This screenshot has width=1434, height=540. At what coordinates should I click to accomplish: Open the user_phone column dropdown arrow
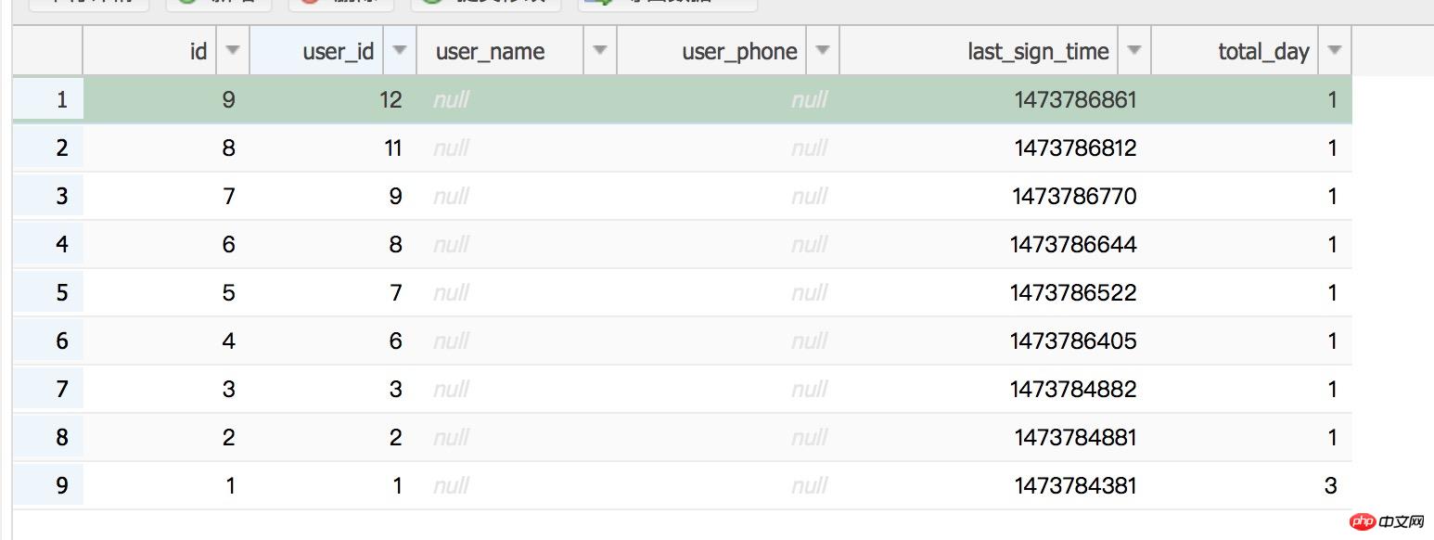point(823,51)
